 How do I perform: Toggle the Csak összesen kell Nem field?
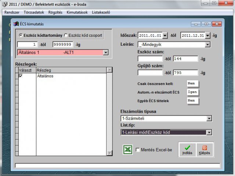(192, 84)
